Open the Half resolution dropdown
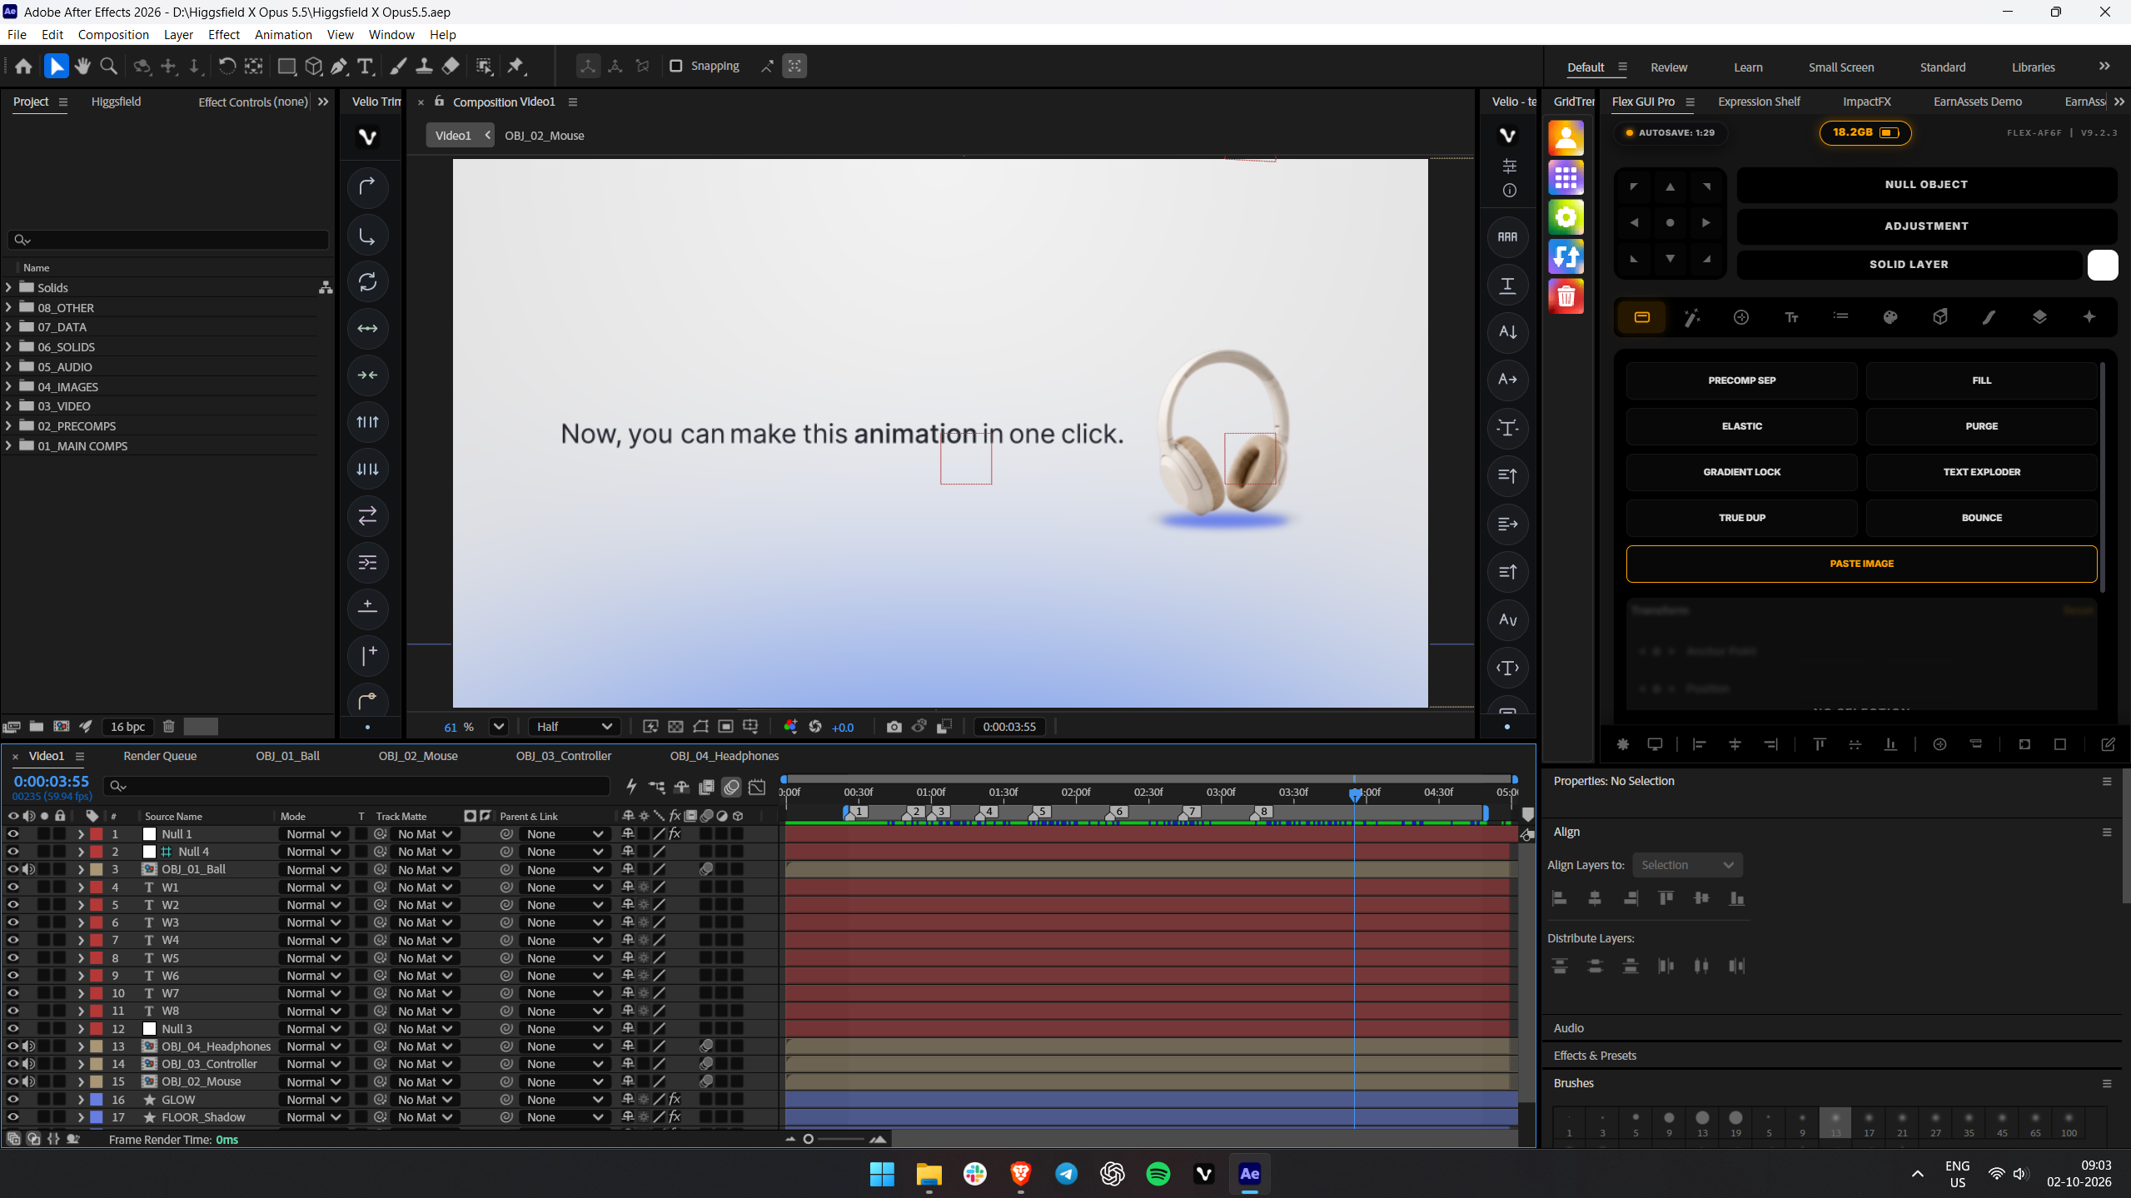The height and width of the screenshot is (1198, 2131). click(574, 727)
